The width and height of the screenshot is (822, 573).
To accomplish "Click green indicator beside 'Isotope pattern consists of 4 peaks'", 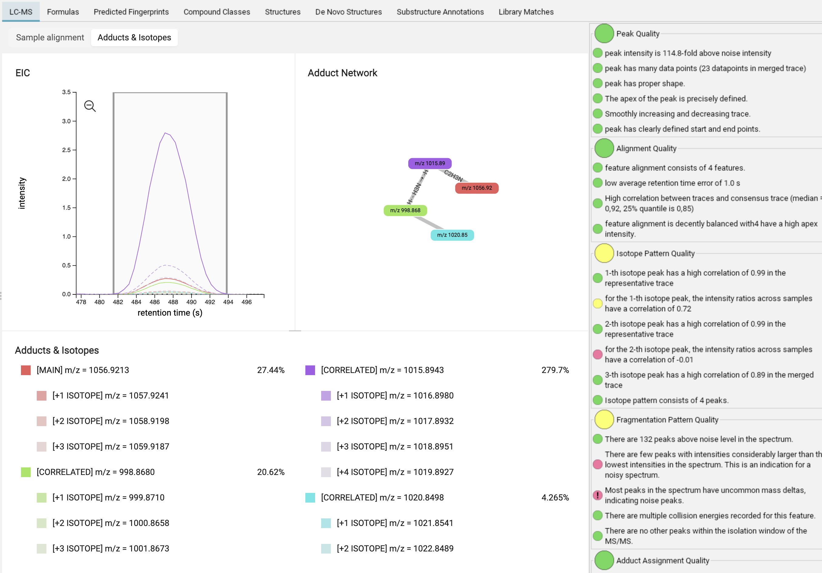I will tap(597, 400).
